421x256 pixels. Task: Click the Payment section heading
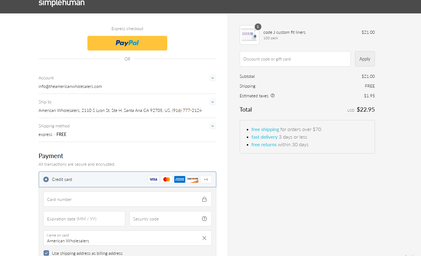tap(51, 156)
